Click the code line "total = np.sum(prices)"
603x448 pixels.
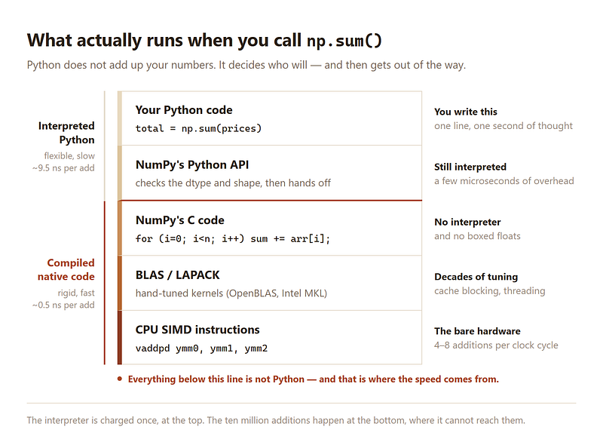[198, 128]
